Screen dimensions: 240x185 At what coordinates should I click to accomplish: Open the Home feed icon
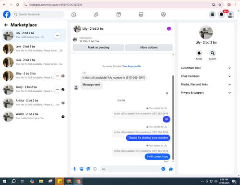73,14
